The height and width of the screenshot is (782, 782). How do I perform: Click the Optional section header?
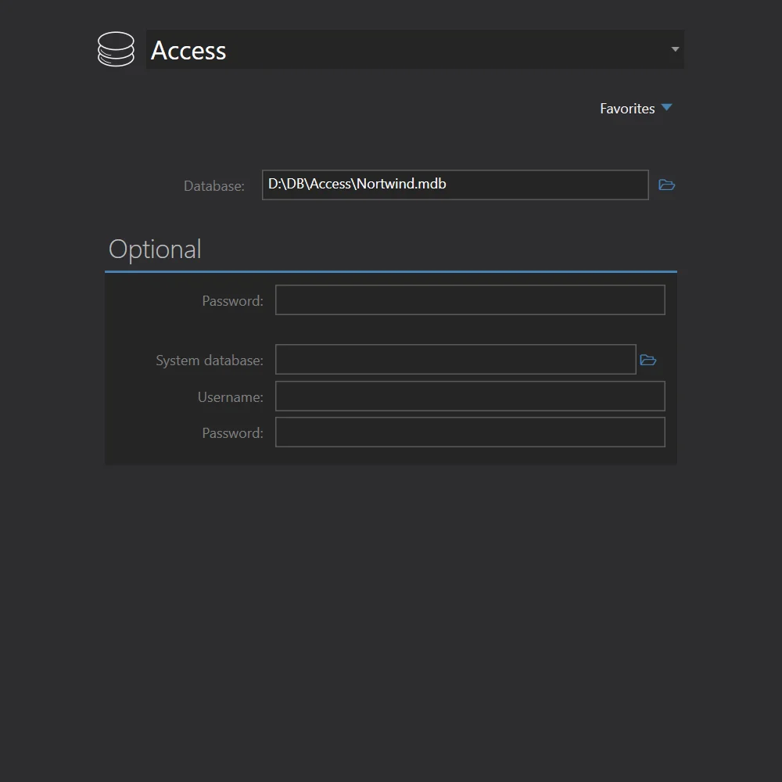[x=154, y=249]
